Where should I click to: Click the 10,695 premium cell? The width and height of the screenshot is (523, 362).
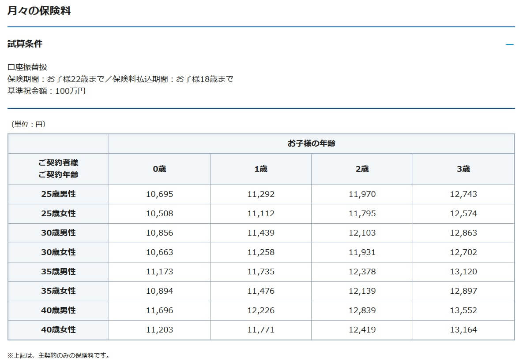coord(159,194)
